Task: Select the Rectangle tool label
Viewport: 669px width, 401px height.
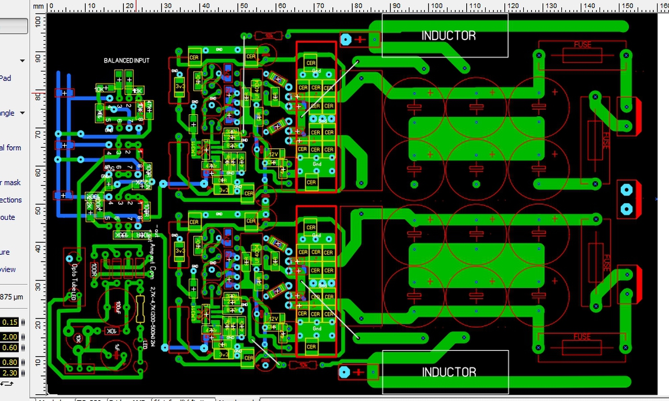Action: [7, 113]
